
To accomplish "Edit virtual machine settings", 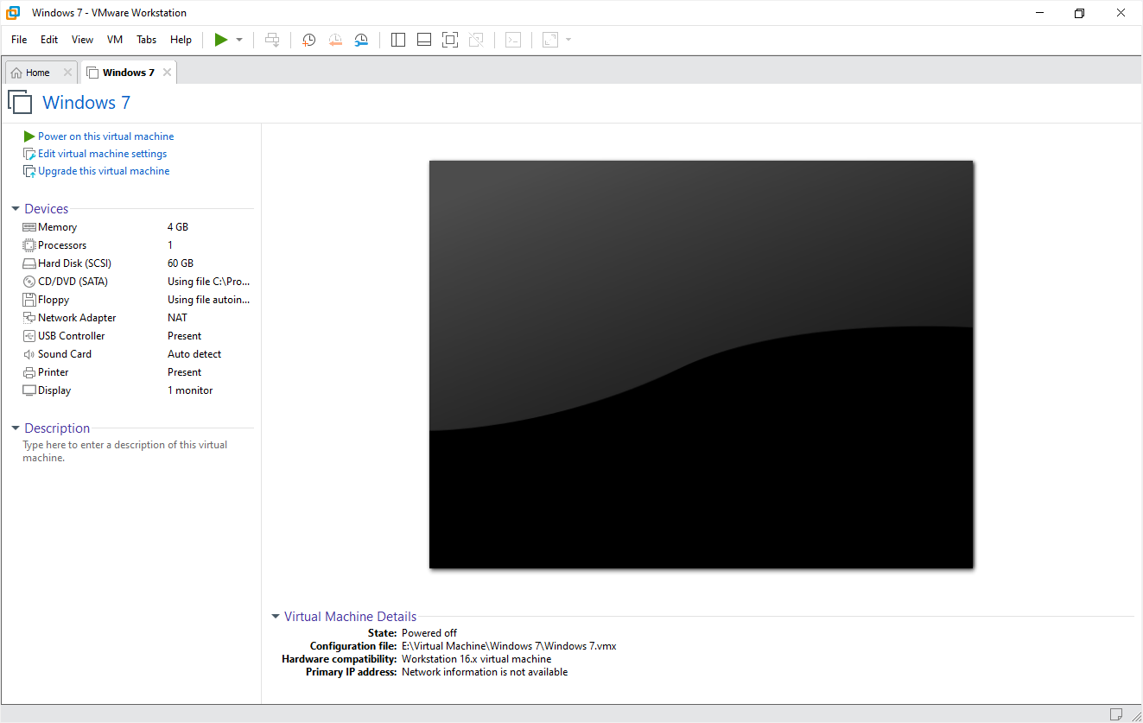I will [x=102, y=153].
